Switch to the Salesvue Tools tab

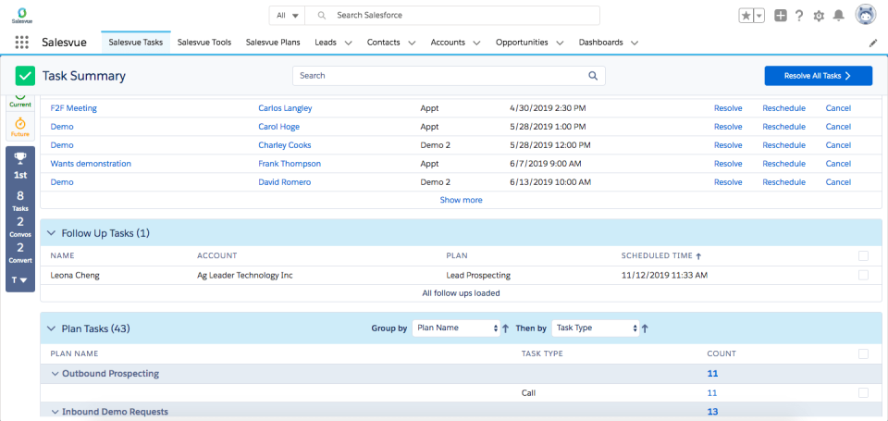point(203,43)
